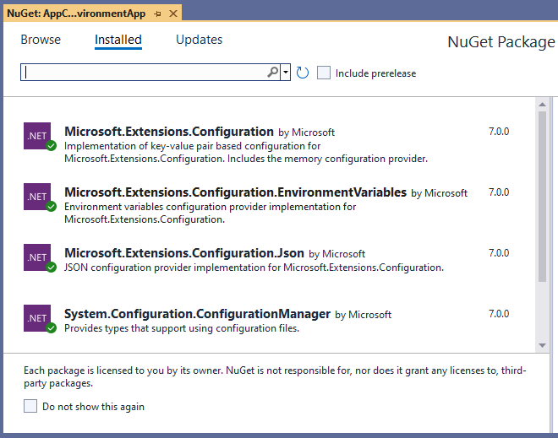Image resolution: width=558 pixels, height=438 pixels.
Task: Select Microsoft.Extensions.Configuration package title
Action: click(169, 132)
